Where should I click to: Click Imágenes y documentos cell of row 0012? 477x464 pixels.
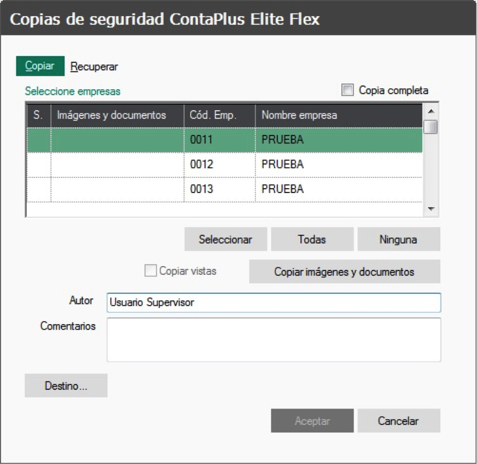pyautogui.click(x=117, y=165)
